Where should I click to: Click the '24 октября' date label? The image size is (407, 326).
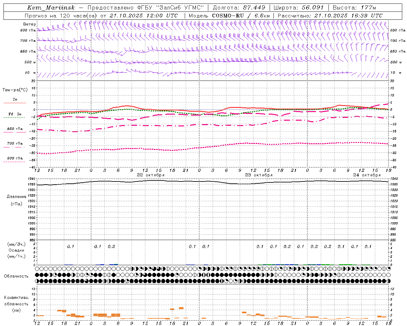click(367, 175)
